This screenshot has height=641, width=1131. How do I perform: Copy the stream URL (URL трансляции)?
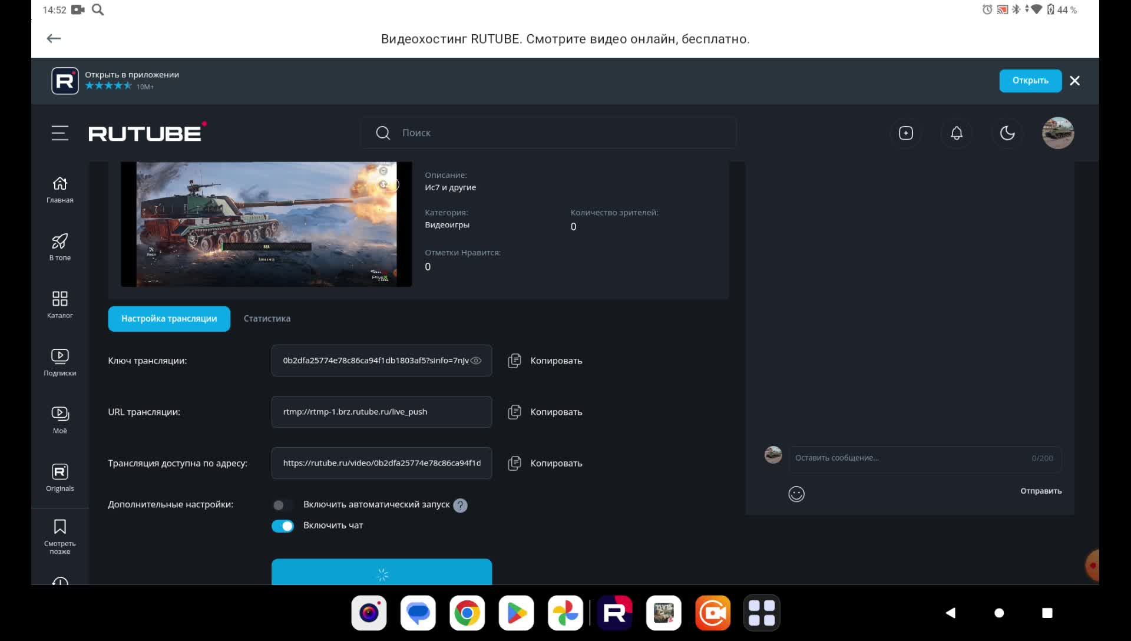coord(545,412)
